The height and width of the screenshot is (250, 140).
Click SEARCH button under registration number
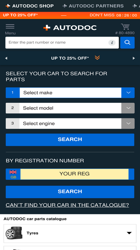70,192
